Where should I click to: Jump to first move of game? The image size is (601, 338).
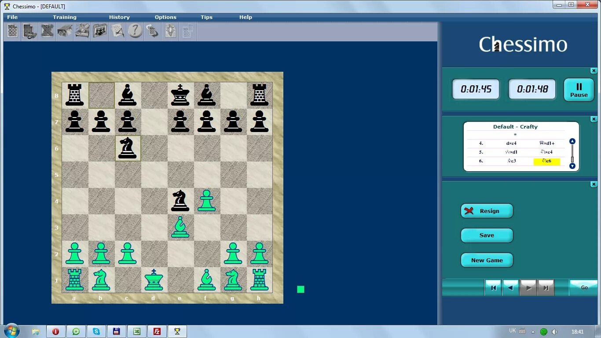click(x=493, y=288)
